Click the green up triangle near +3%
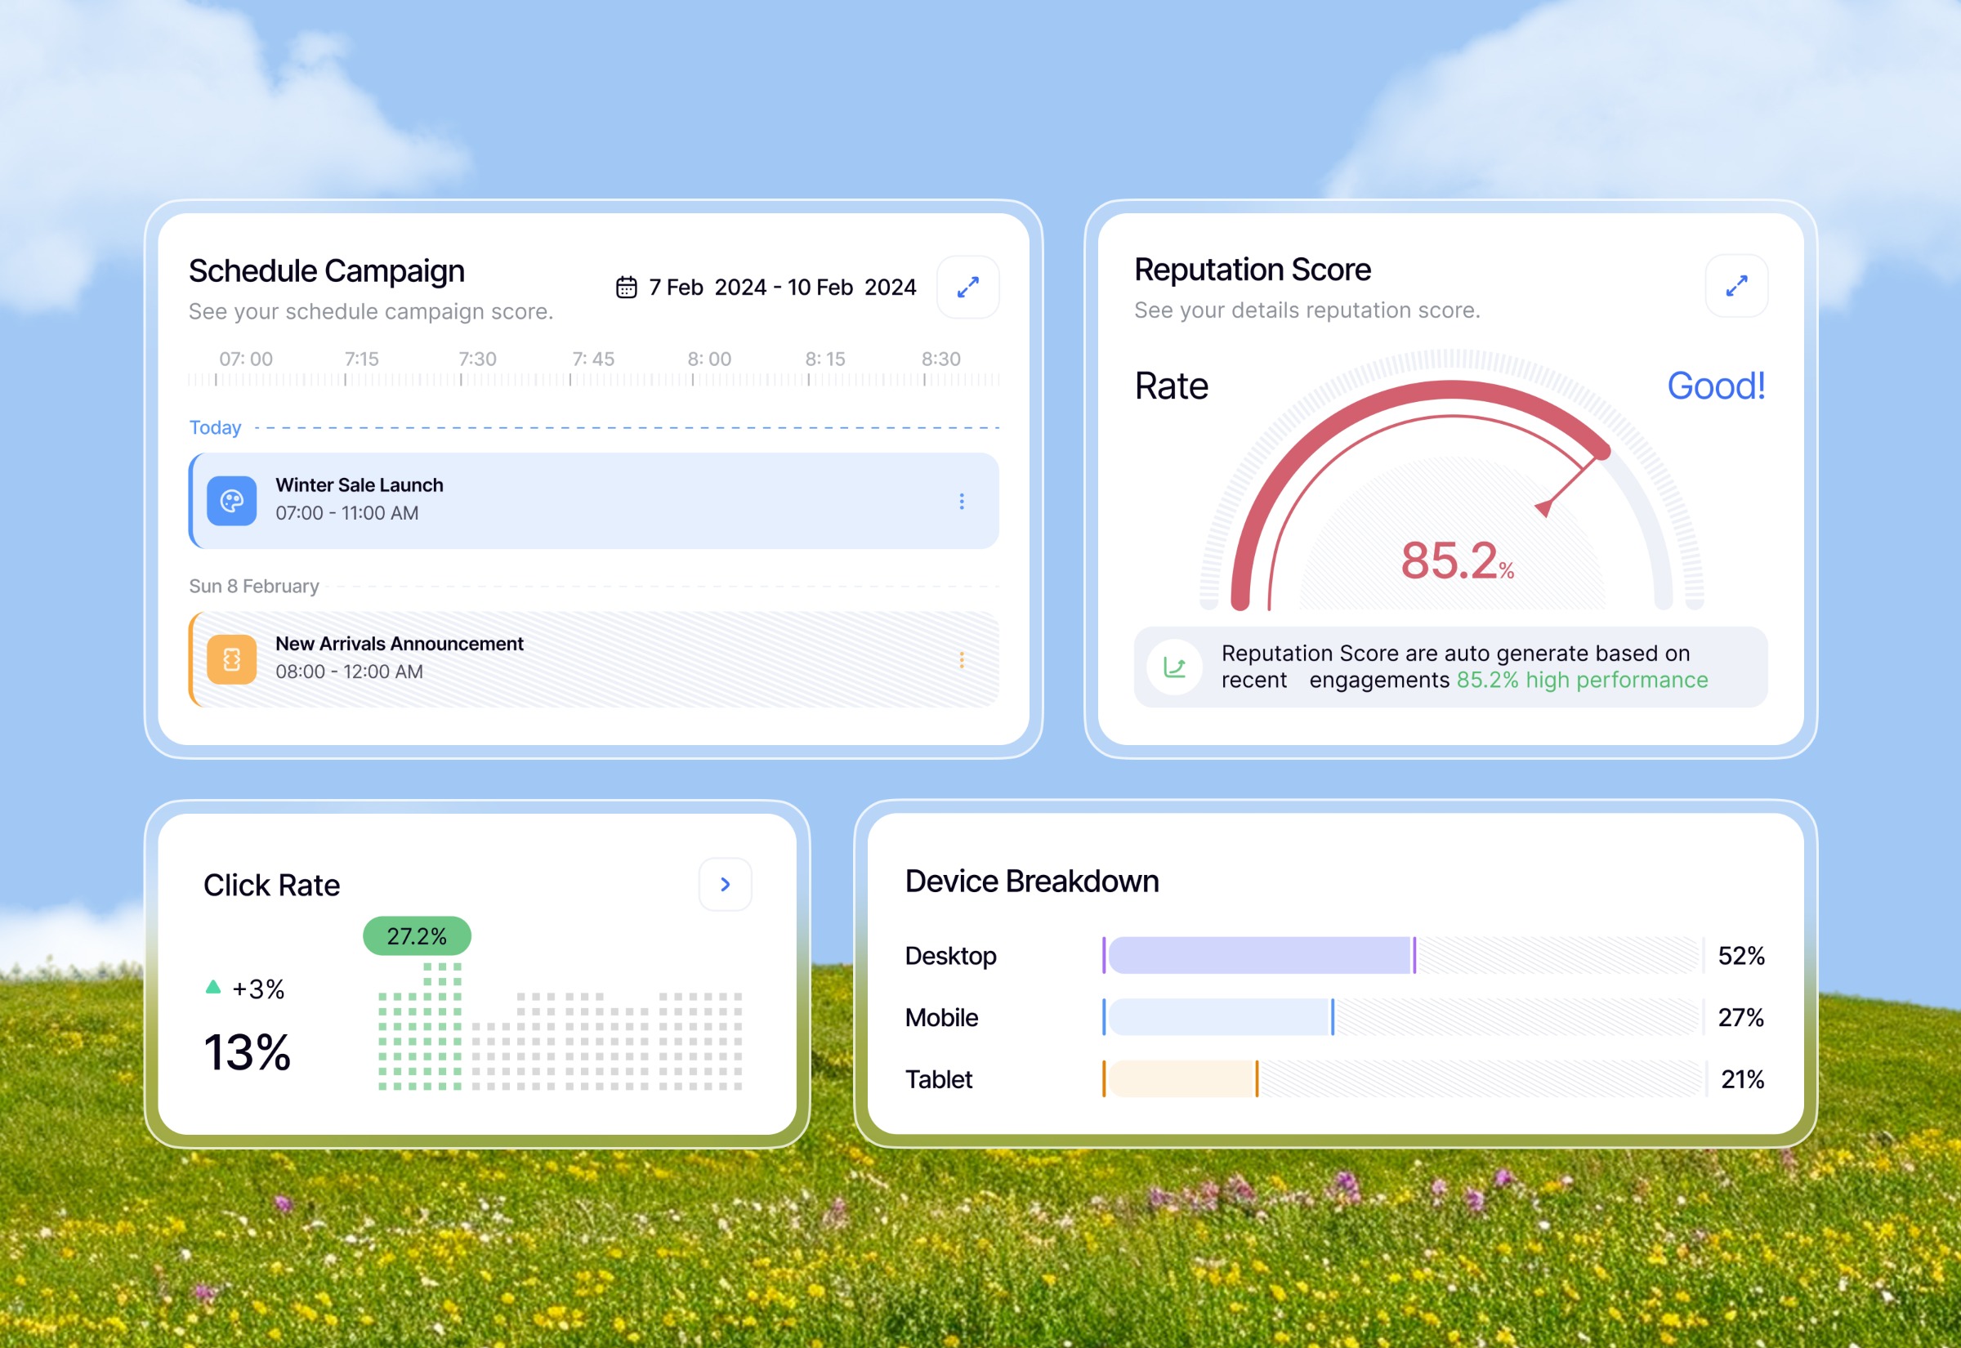 point(212,987)
